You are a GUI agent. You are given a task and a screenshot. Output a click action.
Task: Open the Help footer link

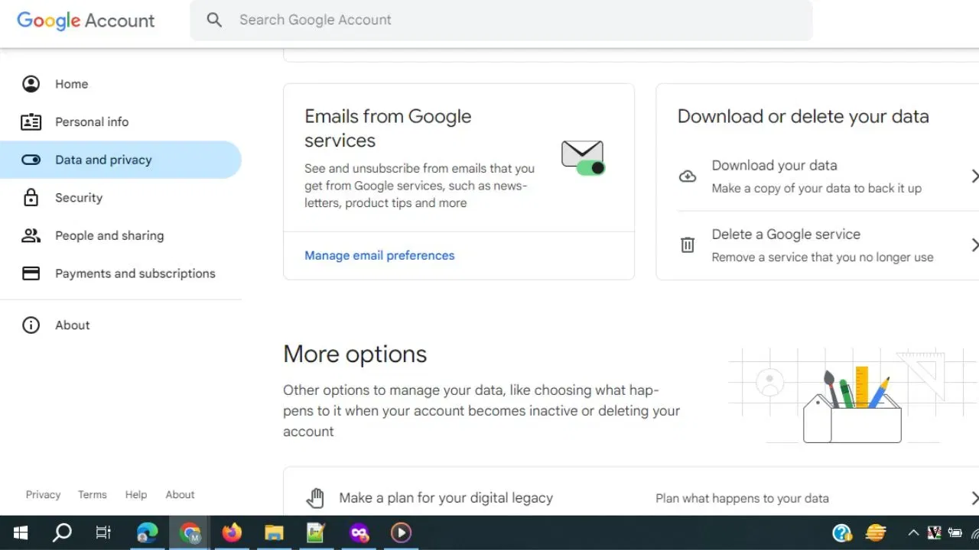pos(136,494)
